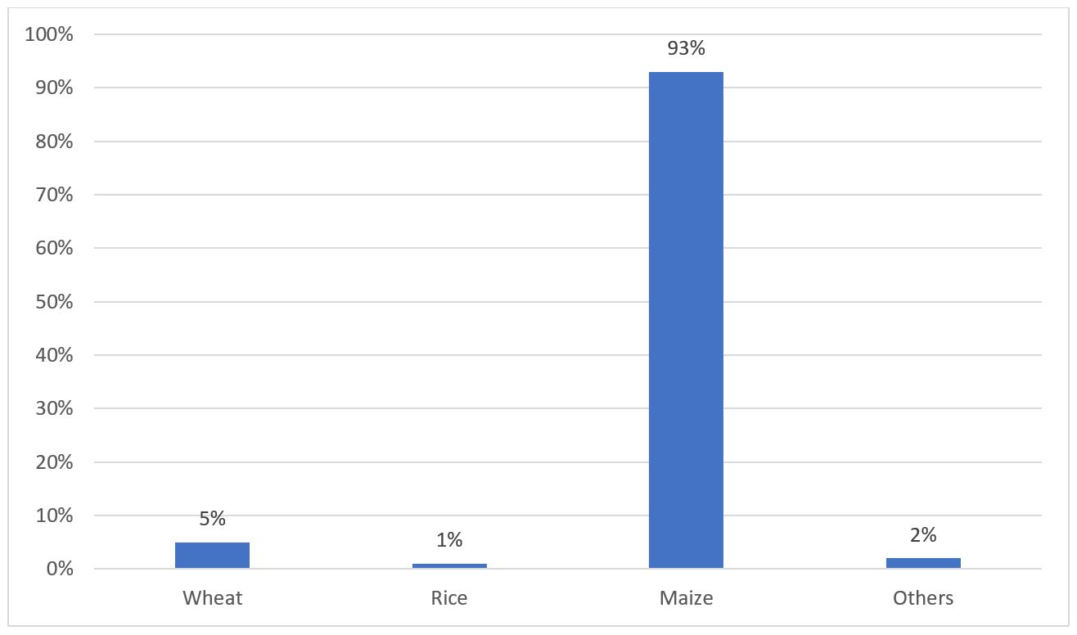Viewport: 1077px width, 635px height.
Task: Select the 2% data label above Others
Action: tap(923, 535)
